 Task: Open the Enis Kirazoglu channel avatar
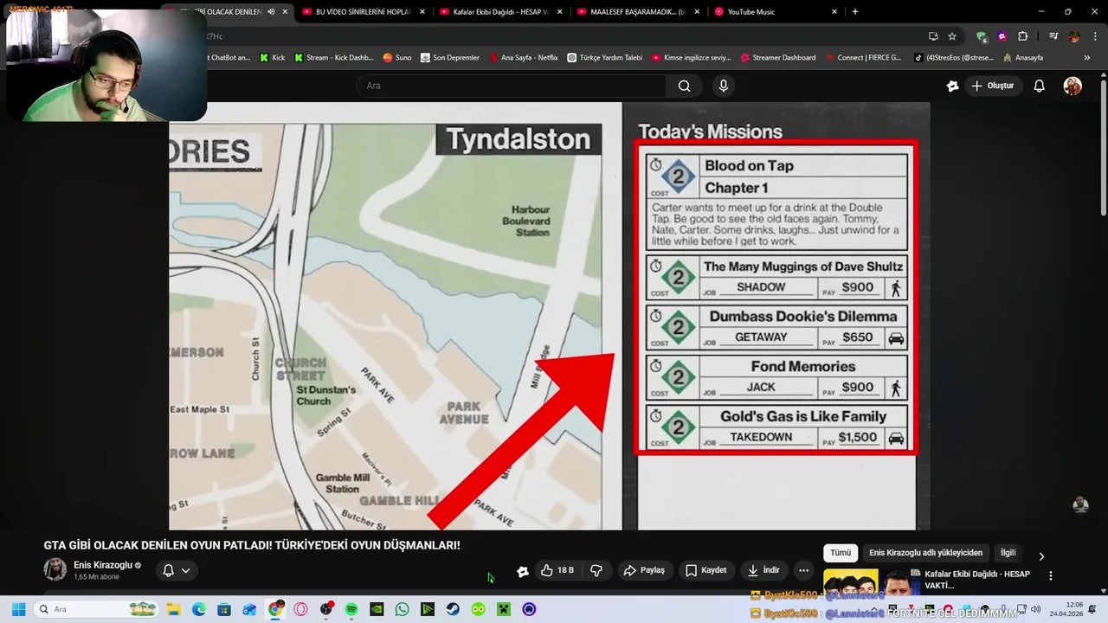(55, 569)
